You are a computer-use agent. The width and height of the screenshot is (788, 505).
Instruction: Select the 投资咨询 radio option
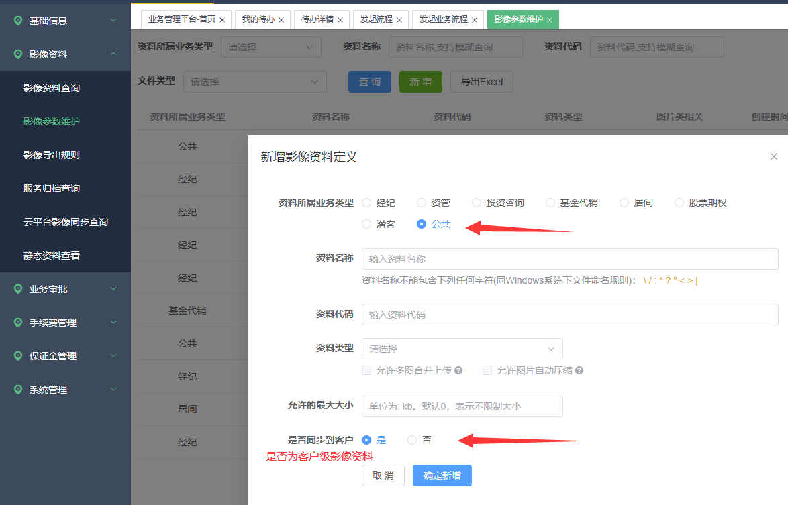pos(477,203)
